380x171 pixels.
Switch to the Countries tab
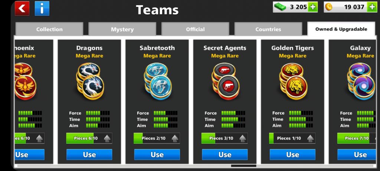[x=268, y=29]
